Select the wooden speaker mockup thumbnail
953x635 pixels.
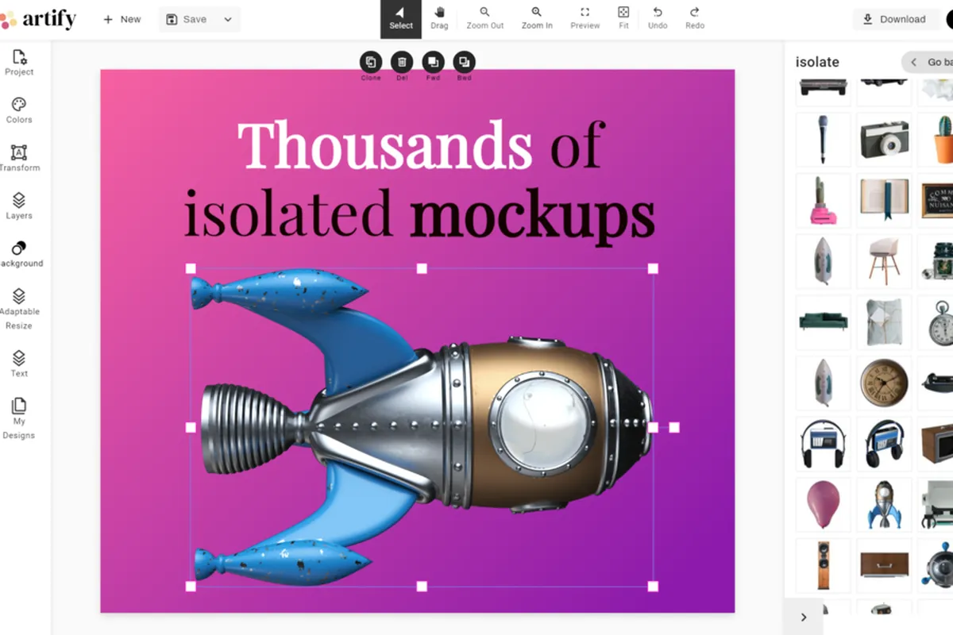pos(823,565)
